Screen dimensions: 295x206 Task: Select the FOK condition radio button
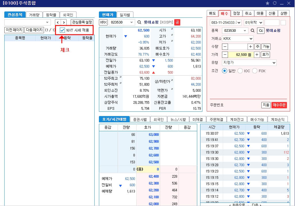point(254,71)
